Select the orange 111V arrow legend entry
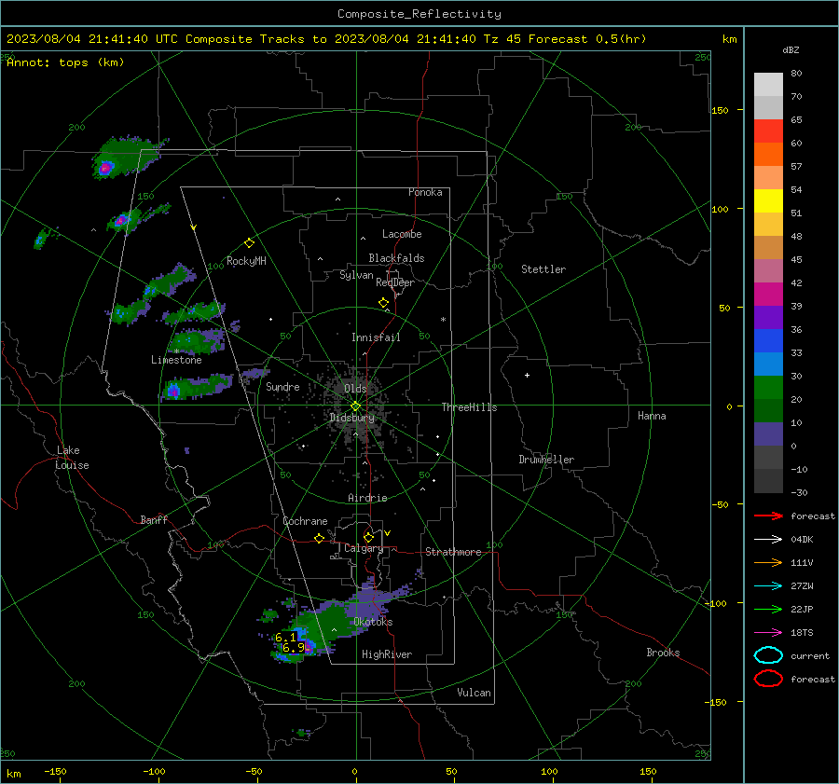Screen dimensions: 839x784 pyautogui.click(x=768, y=562)
